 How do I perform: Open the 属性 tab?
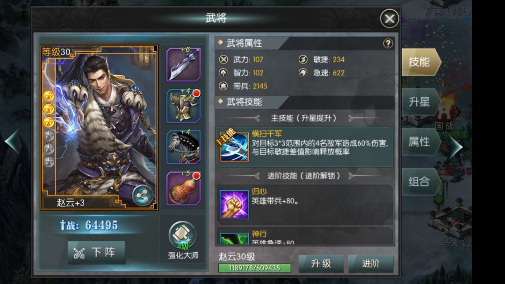(x=421, y=142)
